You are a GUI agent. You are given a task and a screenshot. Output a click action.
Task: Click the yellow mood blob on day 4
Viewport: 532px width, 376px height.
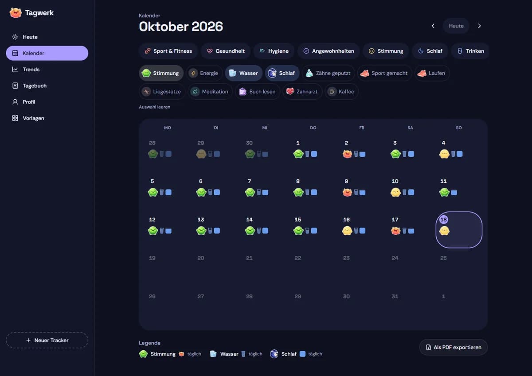point(444,154)
